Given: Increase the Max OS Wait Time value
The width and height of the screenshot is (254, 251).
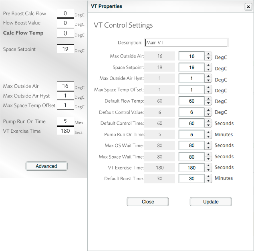Looking at the screenshot, I should pyautogui.click(x=209, y=143).
